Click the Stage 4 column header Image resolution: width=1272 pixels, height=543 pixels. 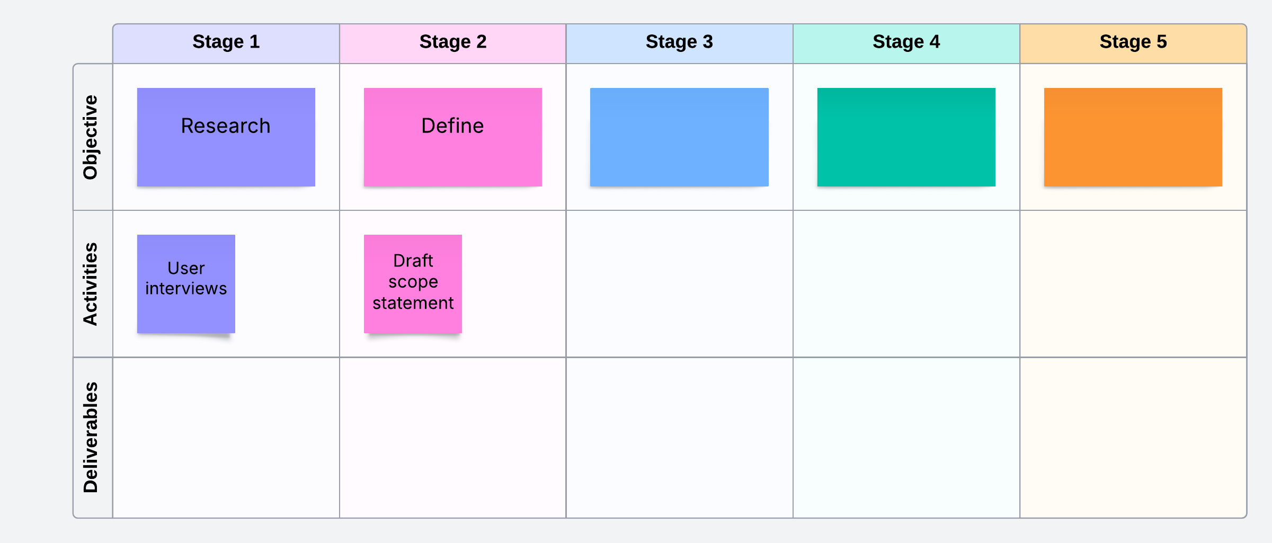click(906, 42)
